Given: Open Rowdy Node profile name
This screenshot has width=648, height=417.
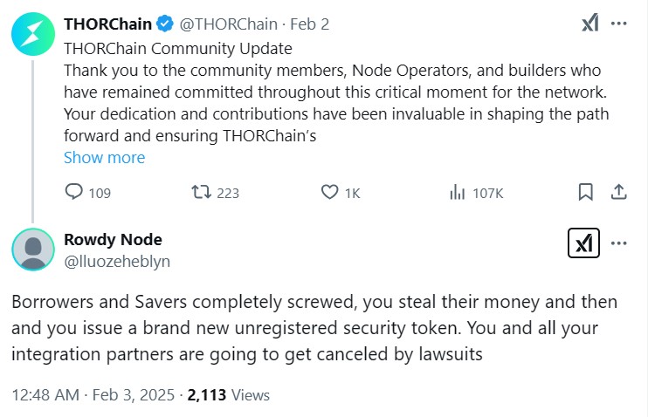Looking at the screenshot, I should 114,240.
